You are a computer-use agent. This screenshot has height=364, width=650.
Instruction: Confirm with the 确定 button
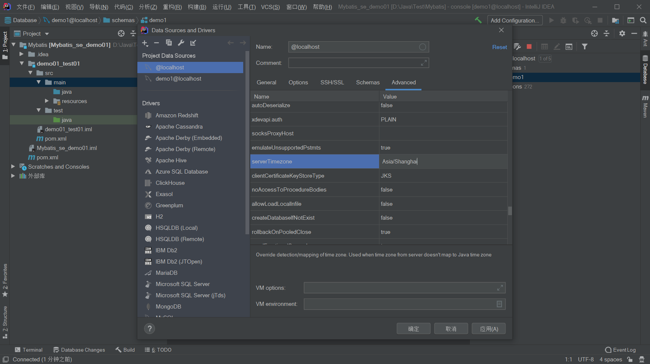click(414, 329)
